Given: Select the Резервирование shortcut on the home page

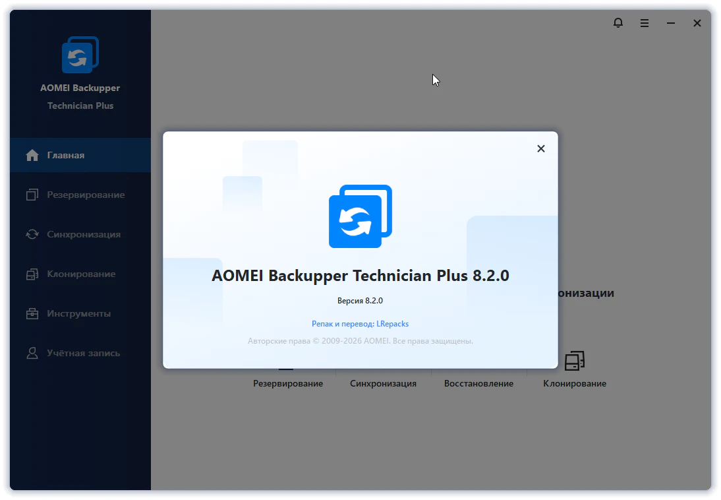Looking at the screenshot, I should tap(288, 383).
